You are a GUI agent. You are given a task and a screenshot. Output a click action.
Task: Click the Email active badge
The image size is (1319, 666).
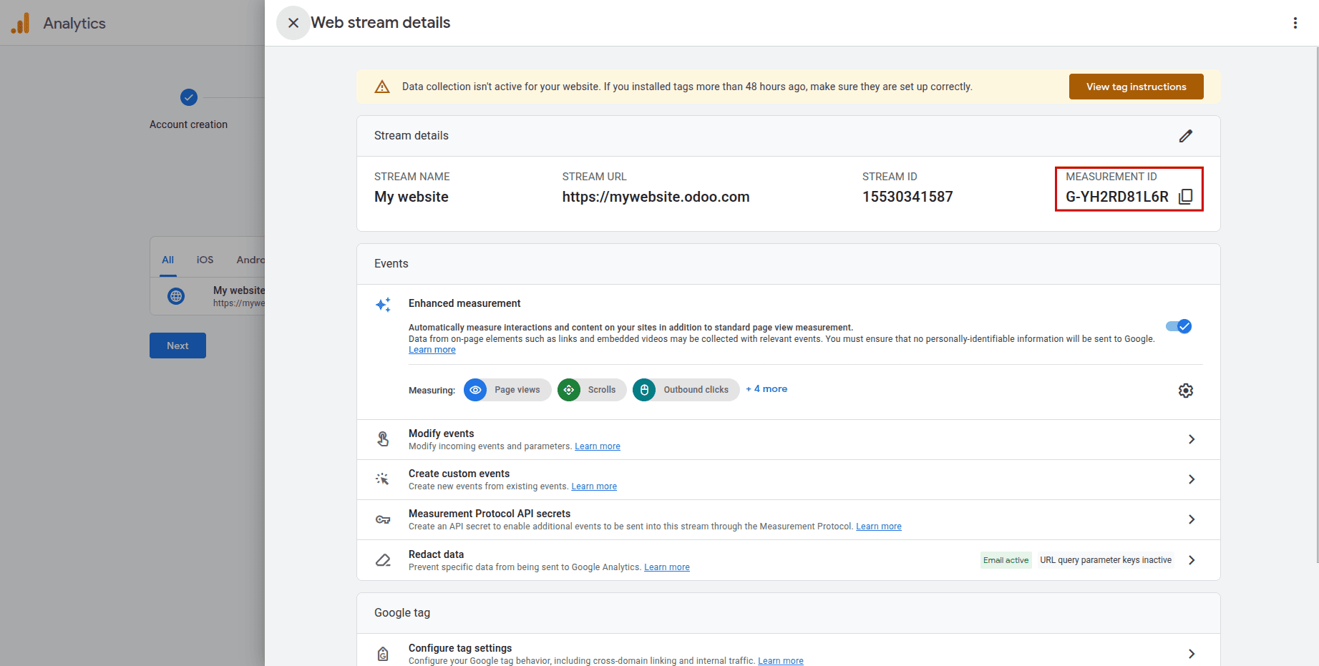1006,560
